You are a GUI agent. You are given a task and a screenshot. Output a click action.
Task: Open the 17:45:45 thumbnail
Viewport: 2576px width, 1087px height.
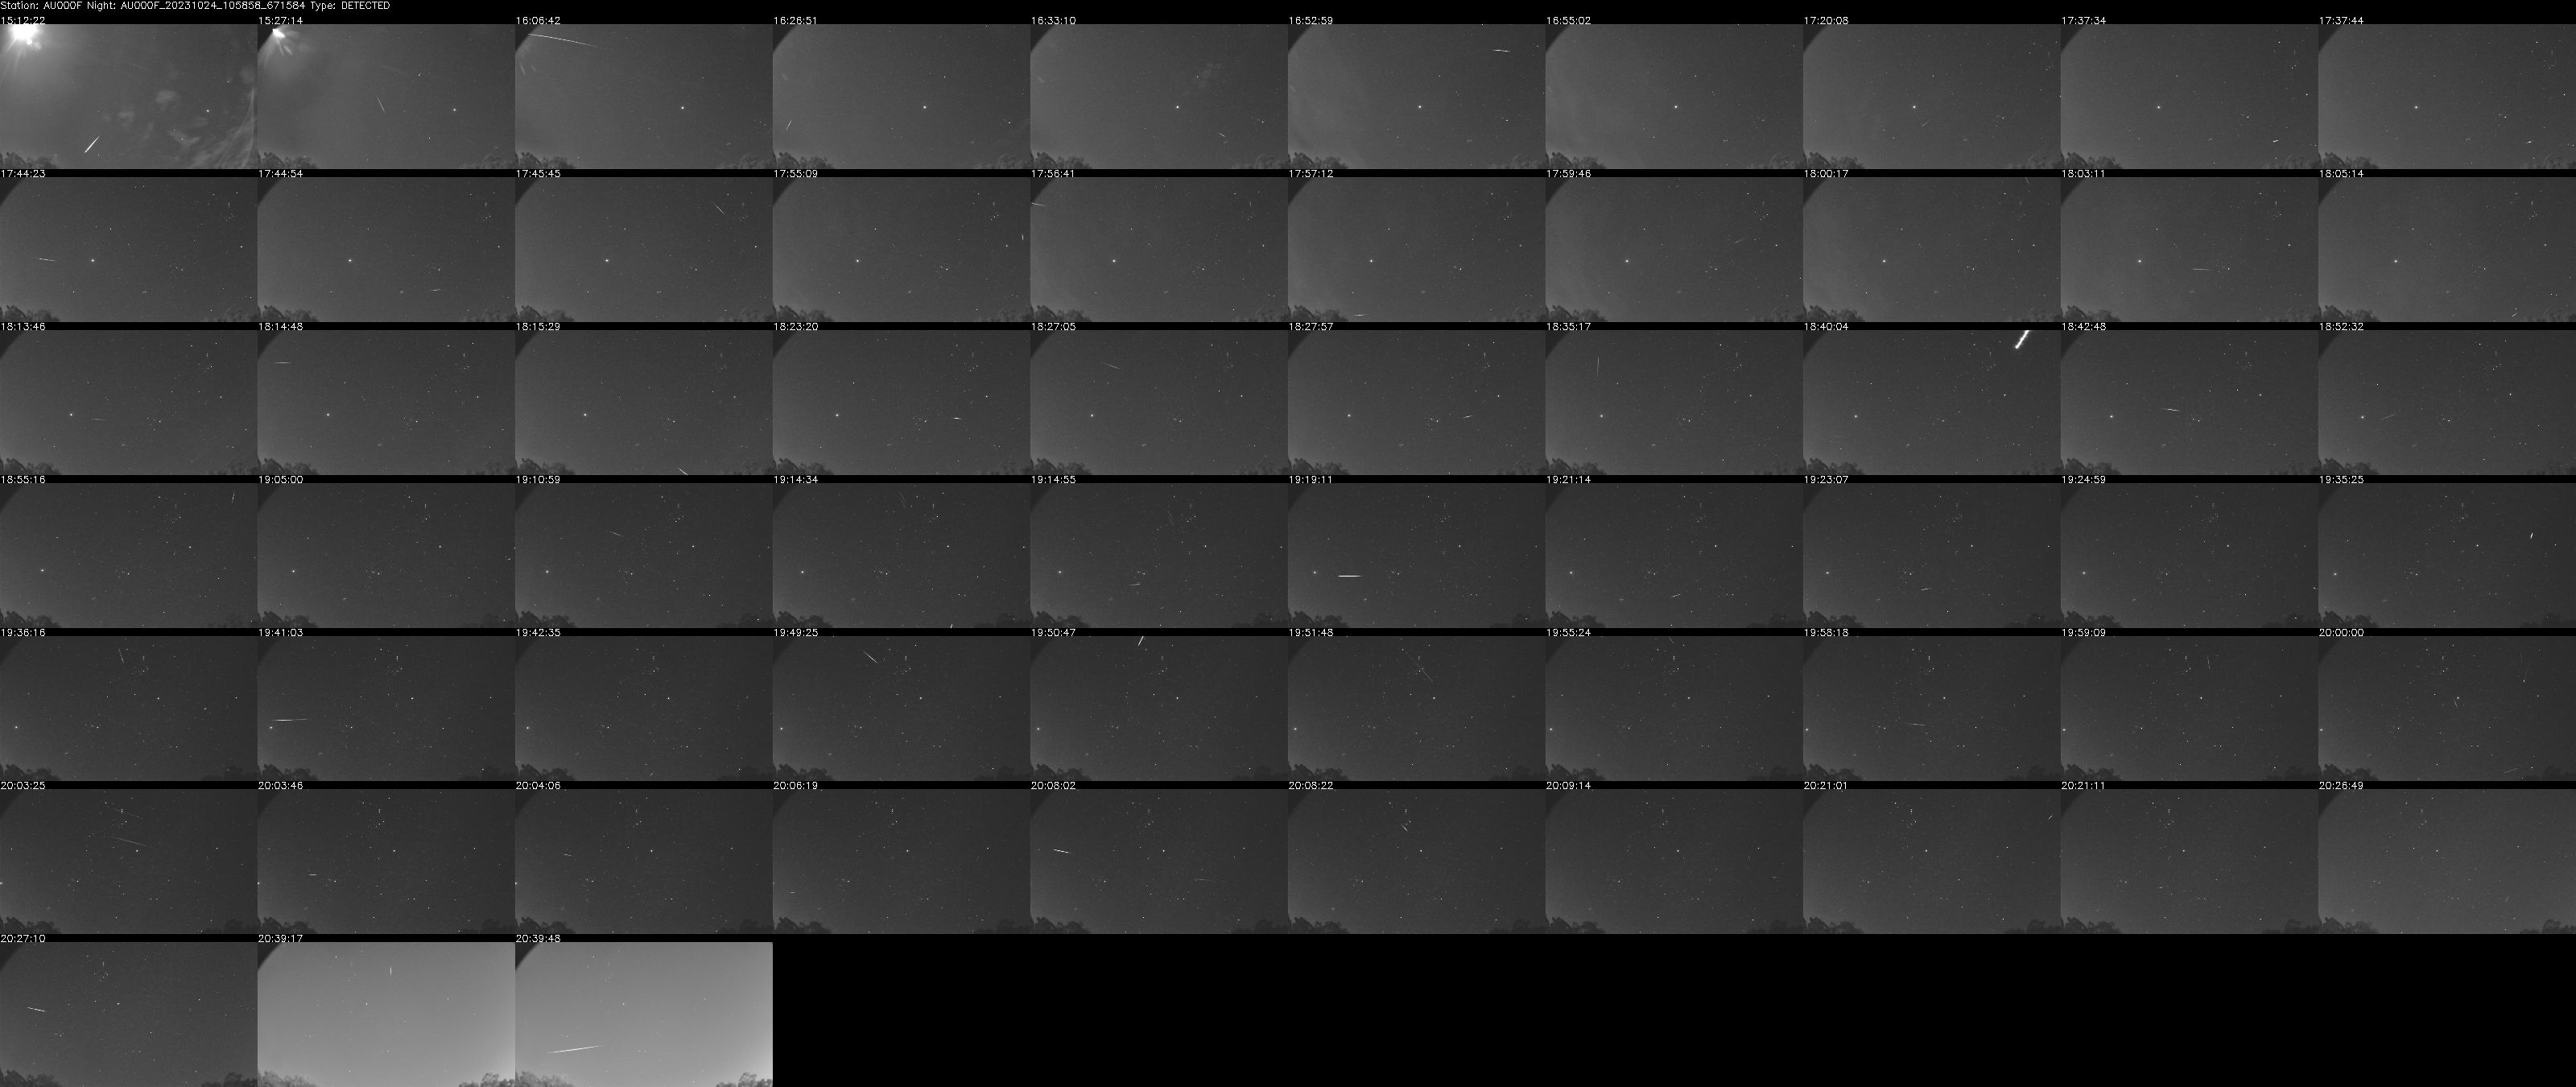pos(644,249)
